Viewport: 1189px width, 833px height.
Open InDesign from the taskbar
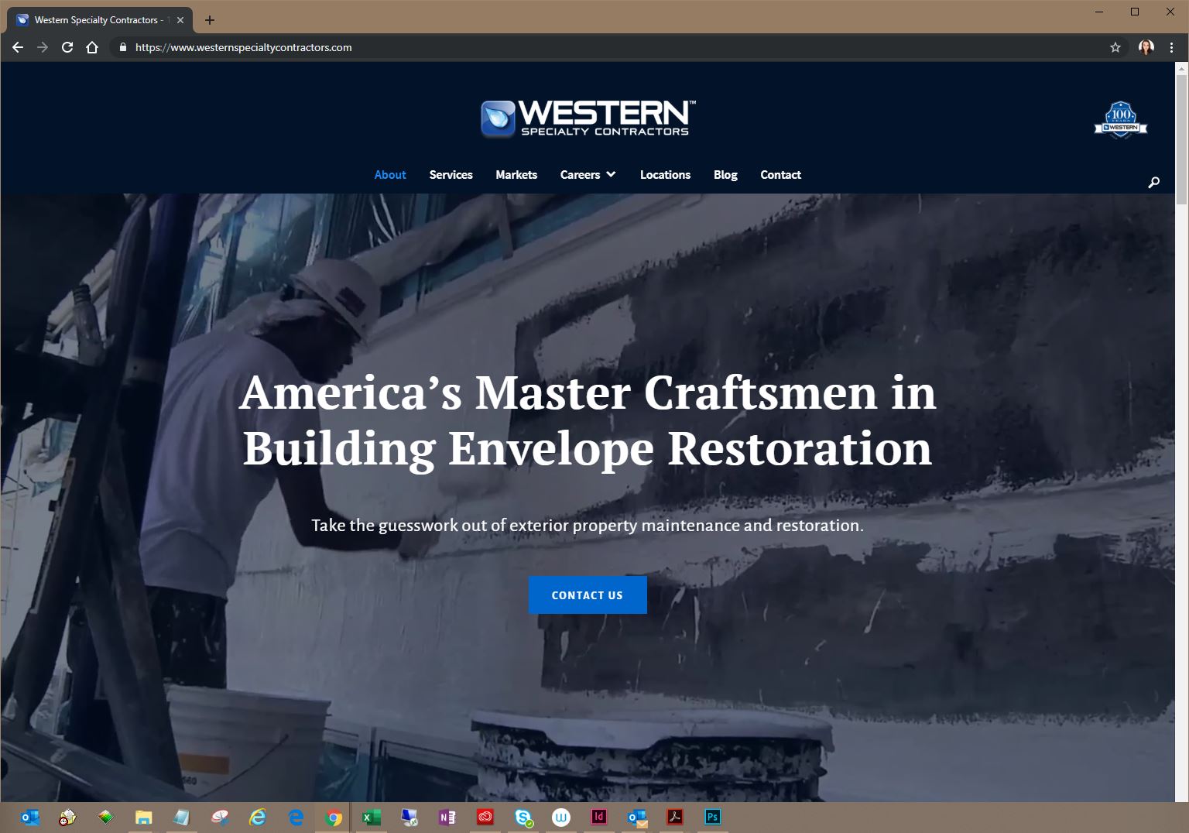(x=598, y=817)
